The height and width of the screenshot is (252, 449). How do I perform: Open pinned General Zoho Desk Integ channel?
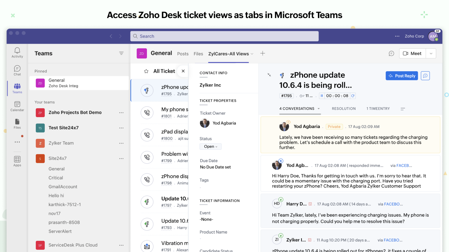tap(79, 83)
